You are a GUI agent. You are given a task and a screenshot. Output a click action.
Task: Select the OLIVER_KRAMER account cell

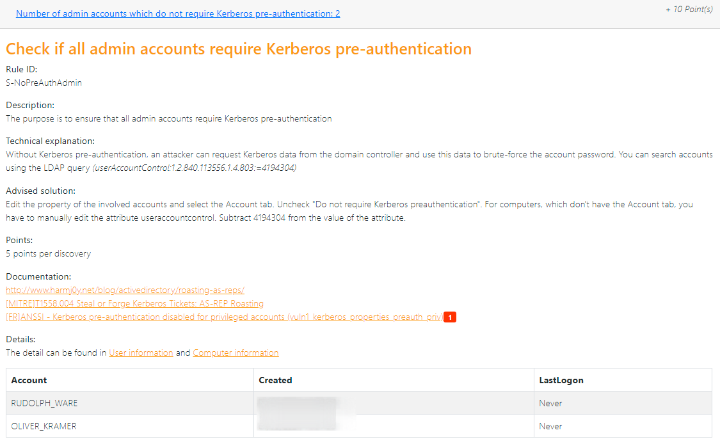(44, 426)
